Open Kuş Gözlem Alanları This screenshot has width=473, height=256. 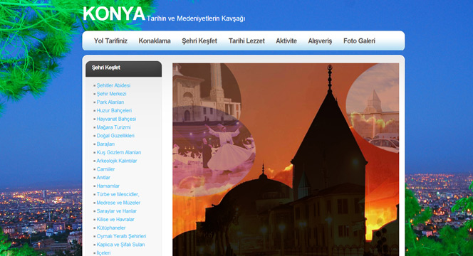[118, 153]
